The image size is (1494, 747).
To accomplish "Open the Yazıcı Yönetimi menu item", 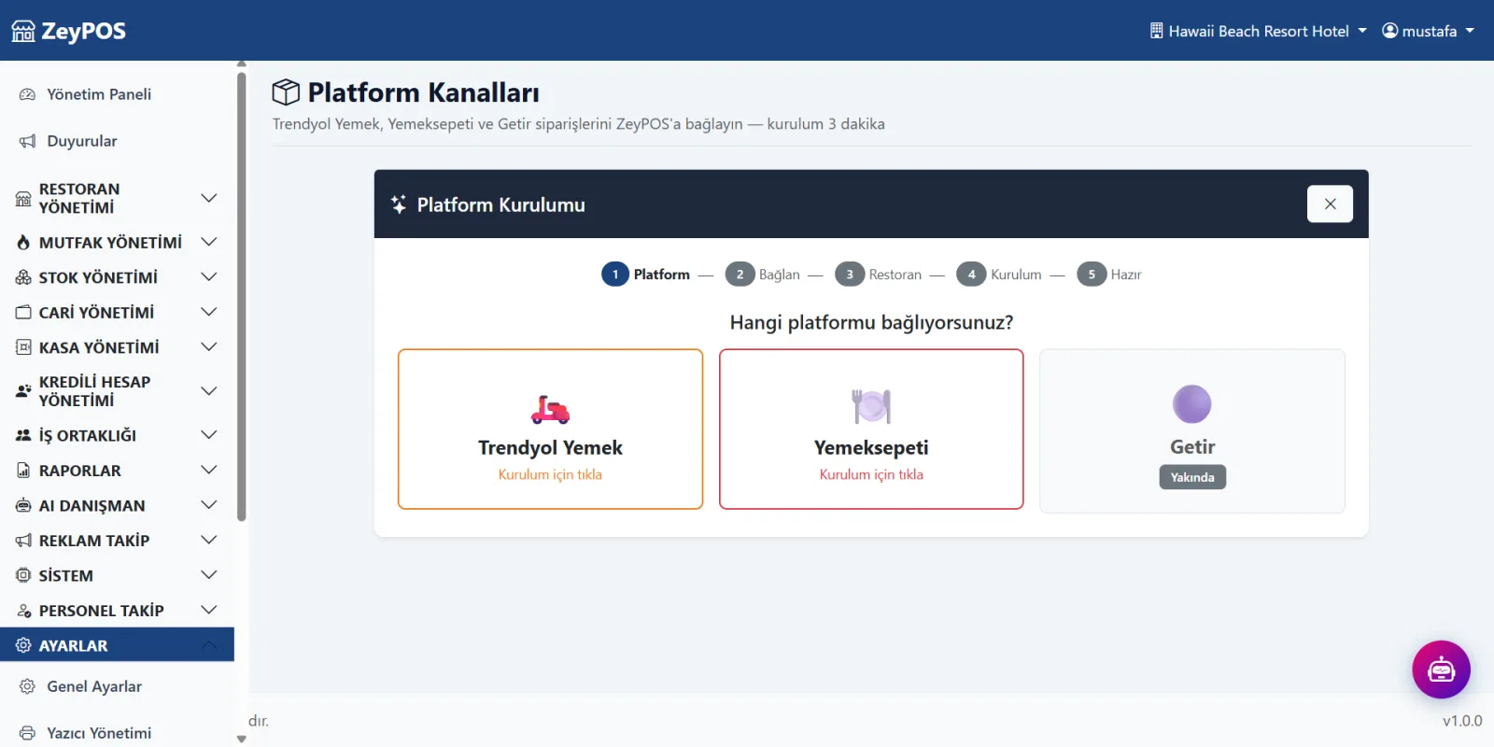I will (x=117, y=733).
